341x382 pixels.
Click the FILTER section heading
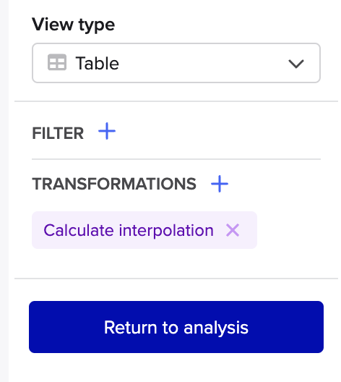pyautogui.click(x=58, y=133)
